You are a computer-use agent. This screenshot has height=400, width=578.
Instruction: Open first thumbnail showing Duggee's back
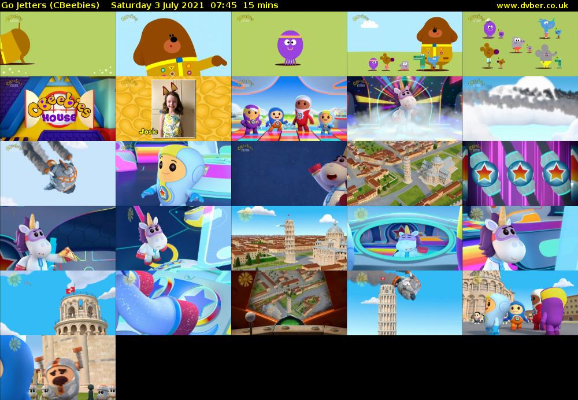coord(57,44)
